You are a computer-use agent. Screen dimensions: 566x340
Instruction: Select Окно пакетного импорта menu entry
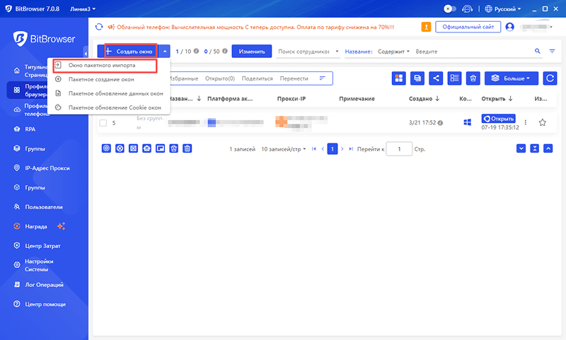click(x=101, y=65)
